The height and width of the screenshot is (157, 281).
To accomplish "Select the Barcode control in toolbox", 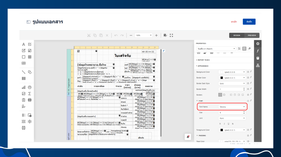I will pyautogui.click(x=24, y=78).
